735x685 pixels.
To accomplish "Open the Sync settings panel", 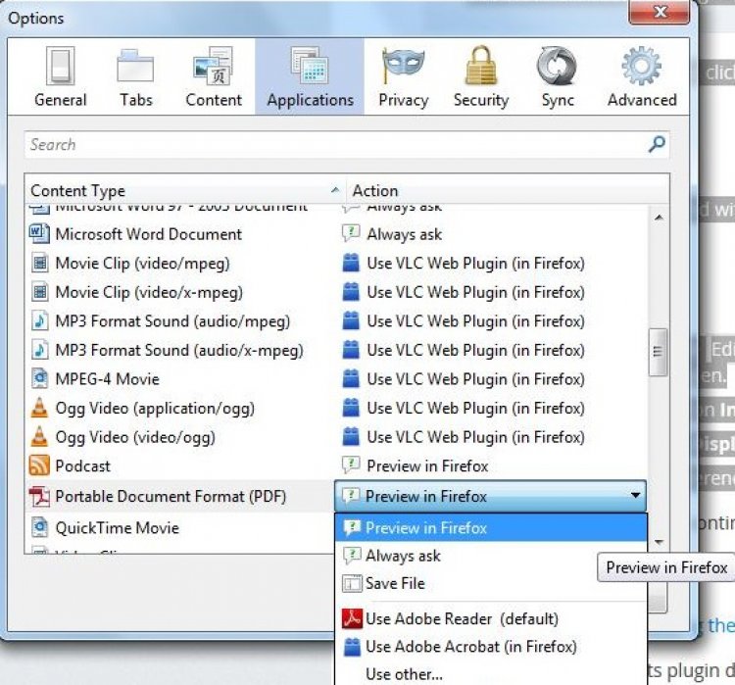I will click(x=557, y=77).
